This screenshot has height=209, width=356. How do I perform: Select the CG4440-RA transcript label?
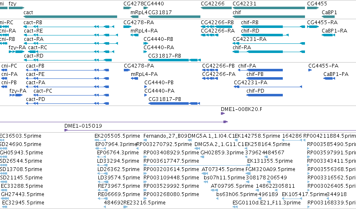pyautogui.click(x=159, y=48)
